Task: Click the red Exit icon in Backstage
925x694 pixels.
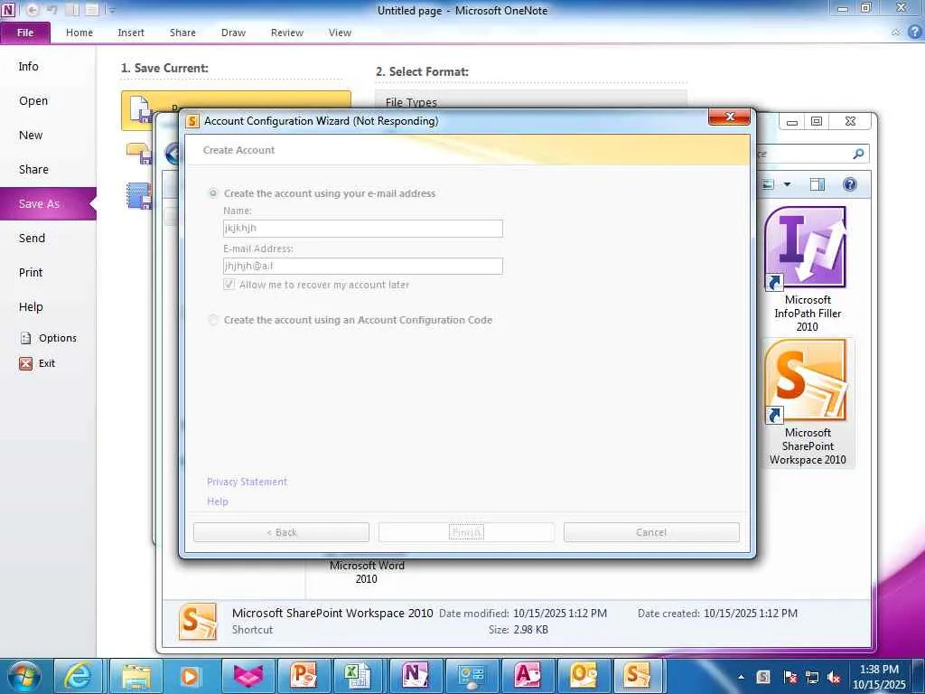Action: point(25,363)
